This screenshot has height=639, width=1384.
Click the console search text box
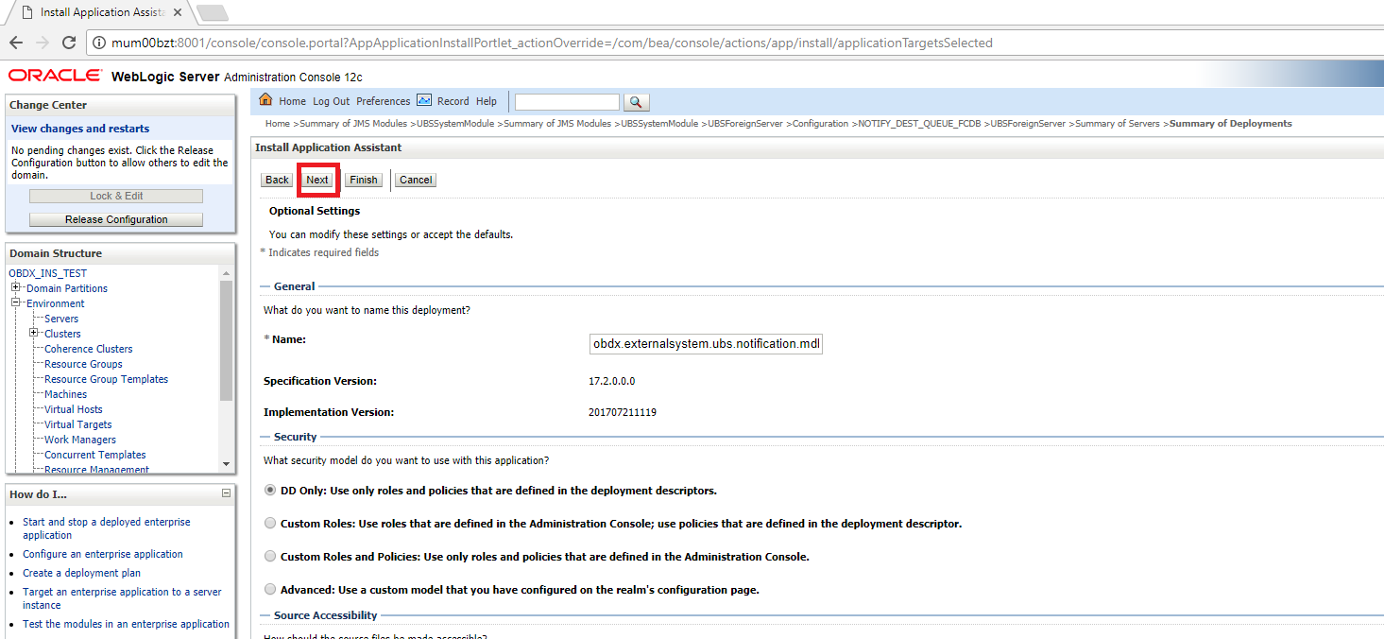tap(567, 102)
